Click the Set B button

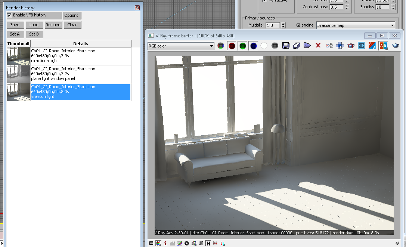coord(34,34)
